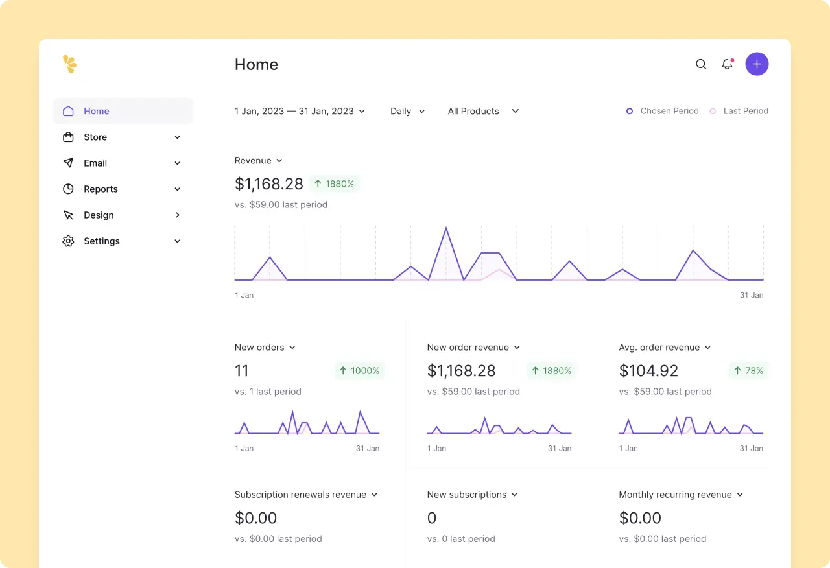
Task: Open the New orders metric dropdown
Action: 265,347
